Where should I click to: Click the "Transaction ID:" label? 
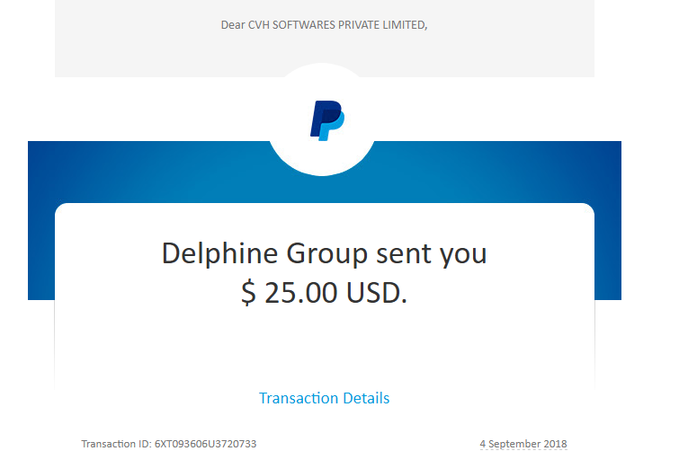coord(117,444)
